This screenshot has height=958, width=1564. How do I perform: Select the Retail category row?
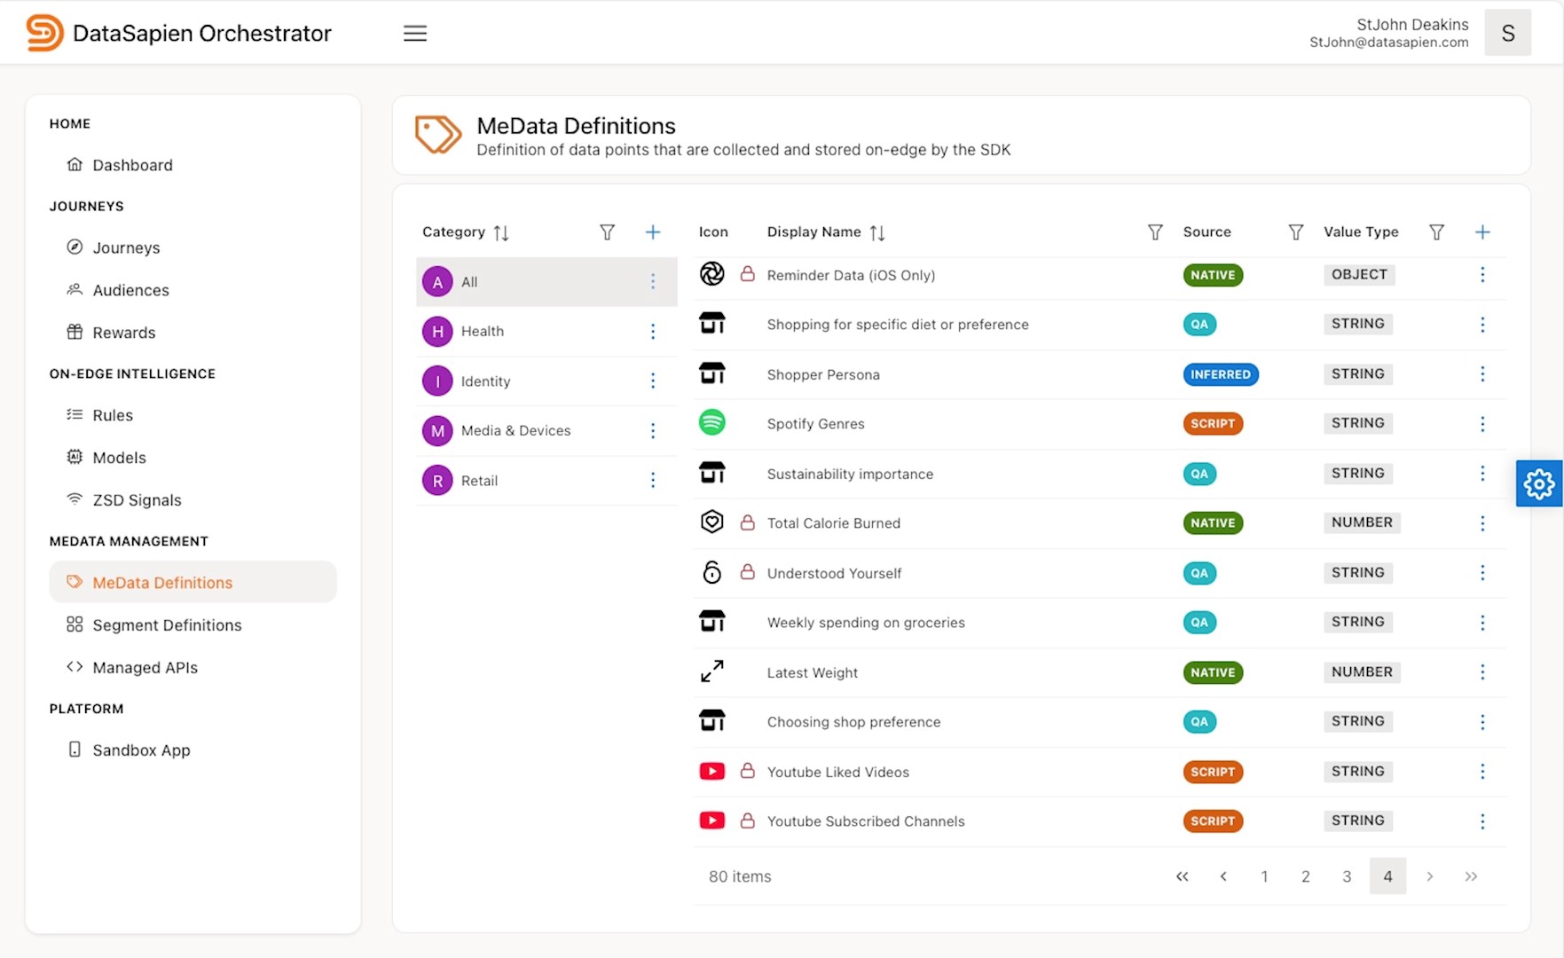479,481
